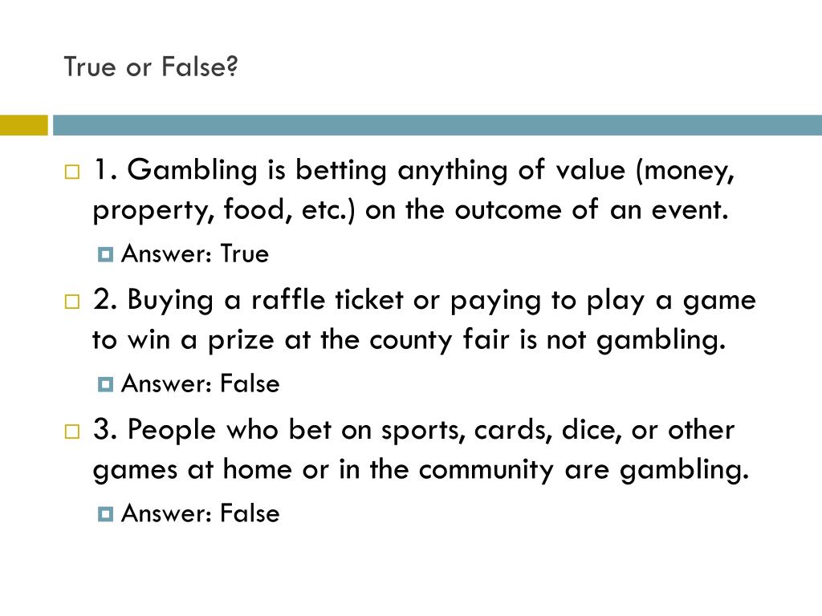Screen dimensions: 822x616
Task: Click the teal horizontal divider bar
Action: tap(437, 125)
